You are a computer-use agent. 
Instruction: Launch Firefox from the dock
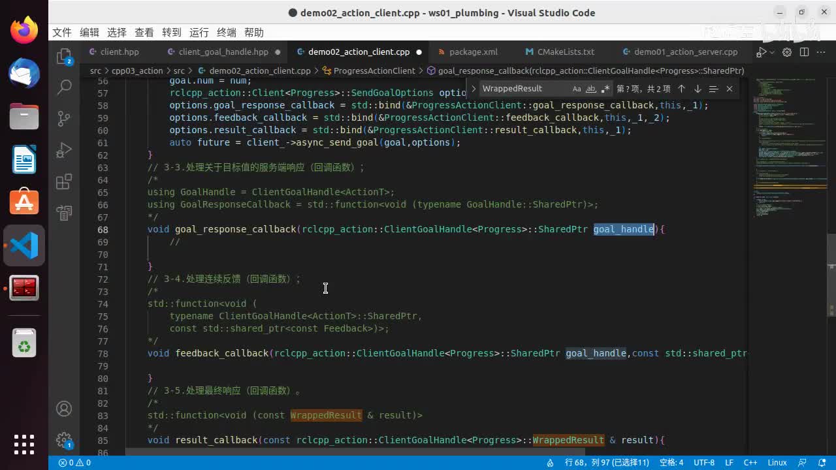pos(24,31)
